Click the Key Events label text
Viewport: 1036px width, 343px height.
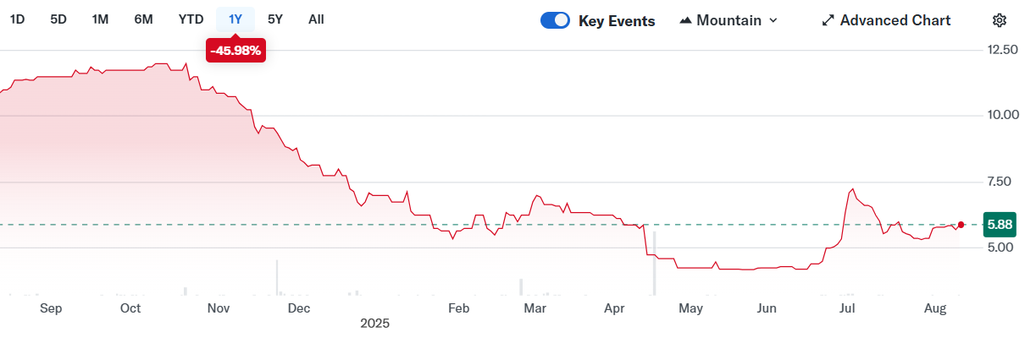(x=617, y=21)
